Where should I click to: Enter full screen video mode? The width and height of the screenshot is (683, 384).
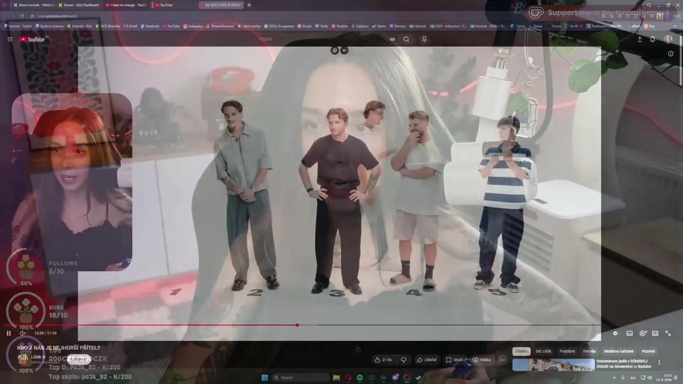[x=668, y=333]
